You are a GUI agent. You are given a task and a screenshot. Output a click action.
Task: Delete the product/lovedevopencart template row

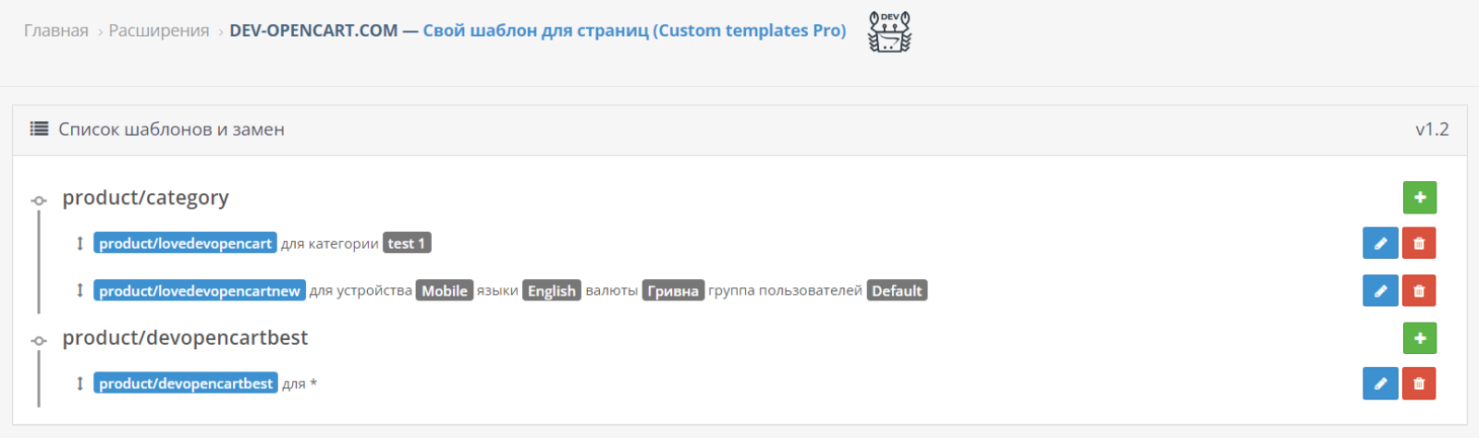pos(1419,244)
